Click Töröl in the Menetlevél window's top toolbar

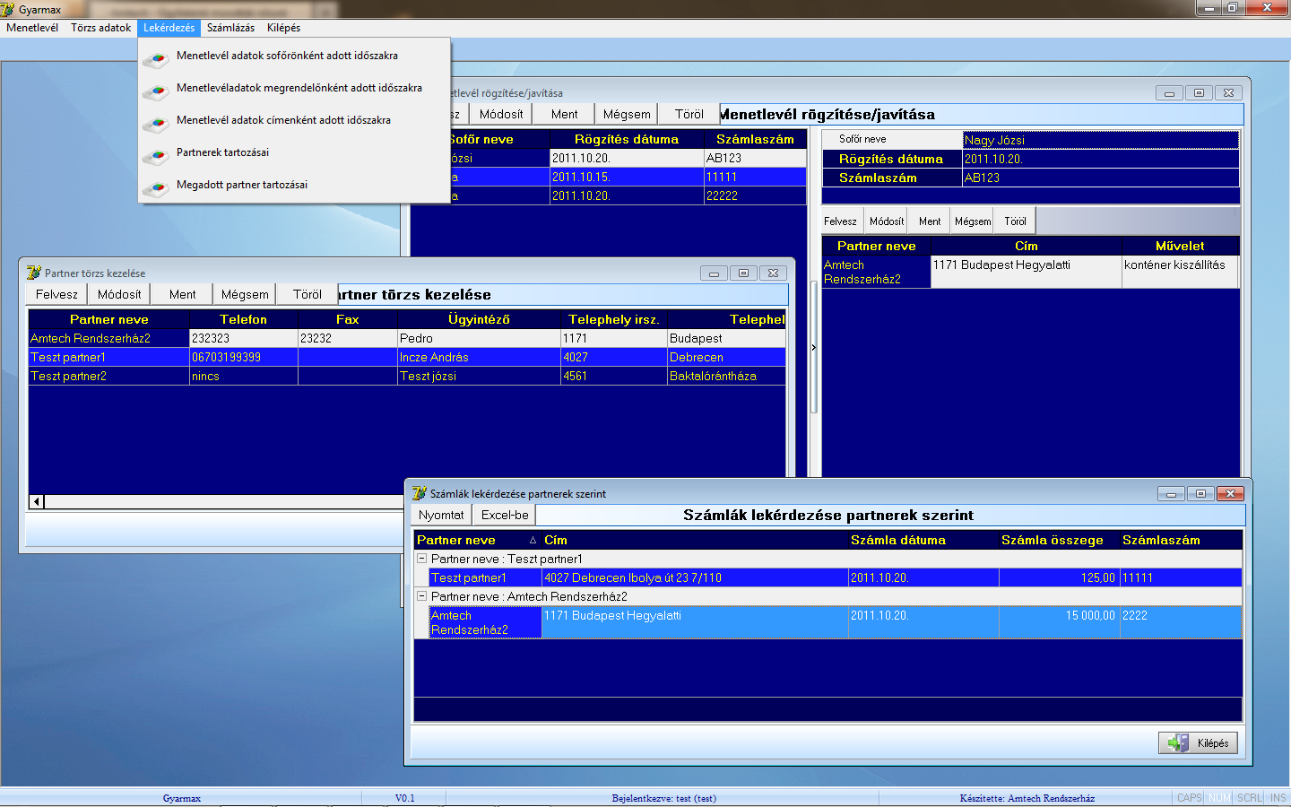689,114
